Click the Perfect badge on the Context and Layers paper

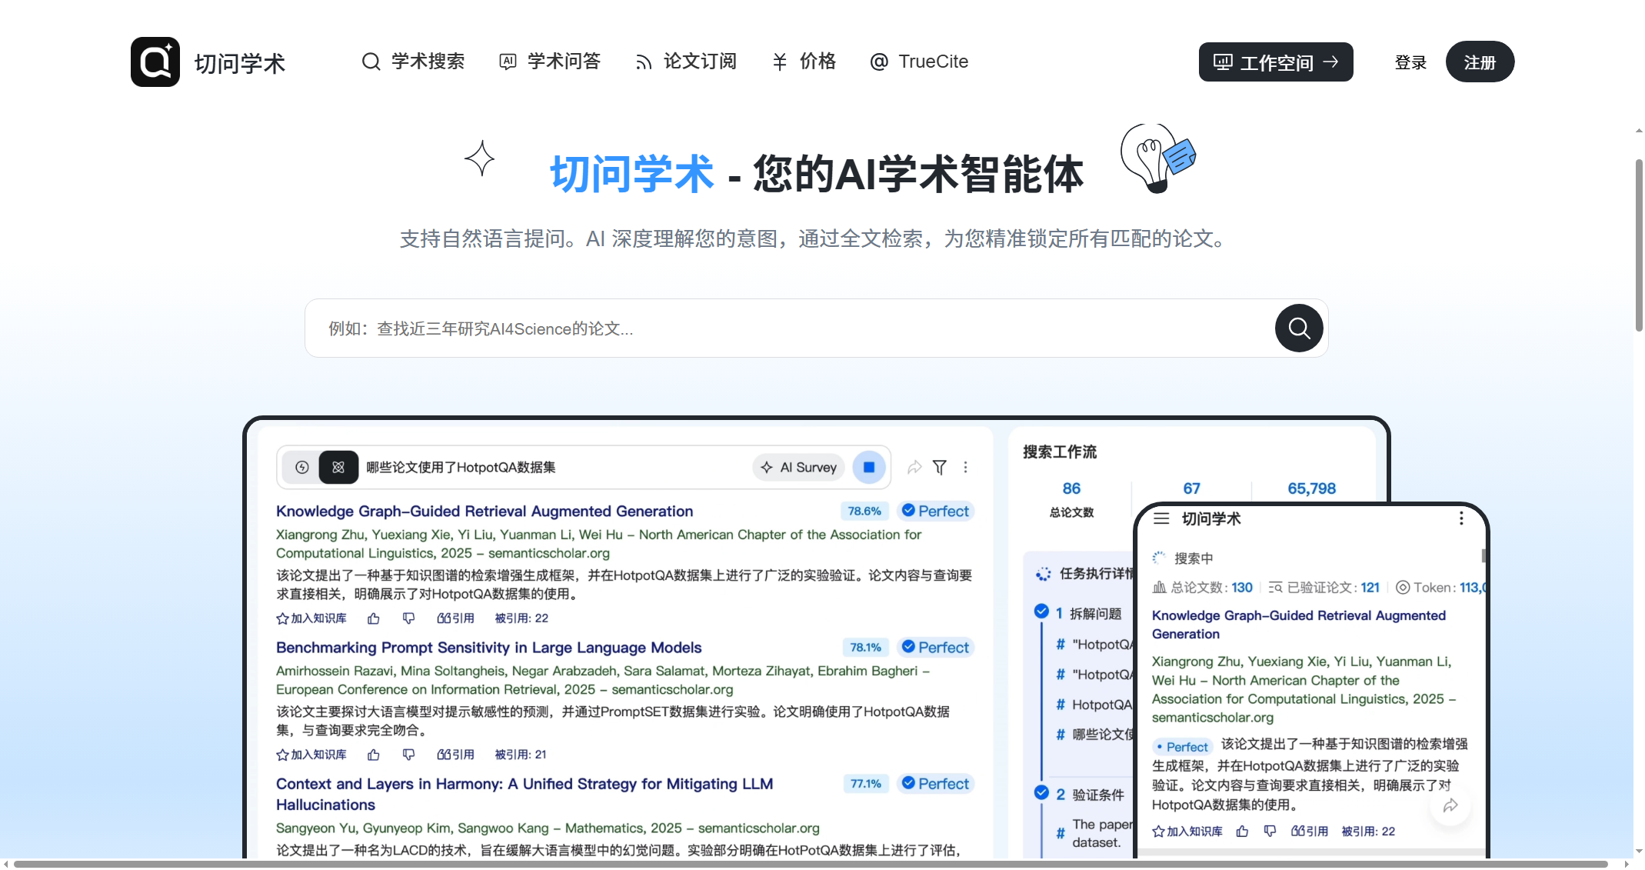[935, 783]
